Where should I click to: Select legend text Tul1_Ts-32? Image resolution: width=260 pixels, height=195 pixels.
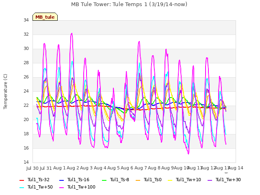39,180
